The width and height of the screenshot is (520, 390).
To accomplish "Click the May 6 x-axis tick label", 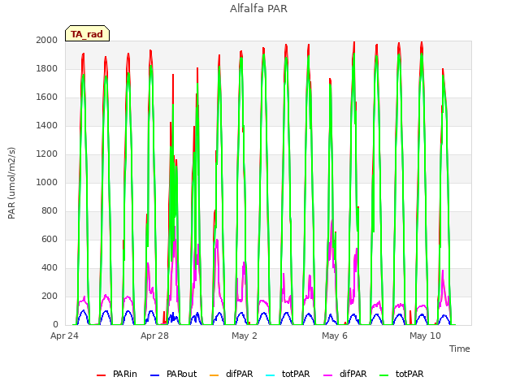I will coord(335,336).
